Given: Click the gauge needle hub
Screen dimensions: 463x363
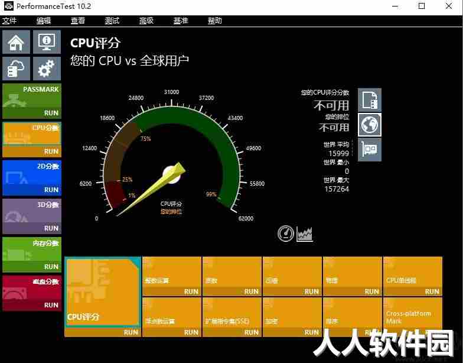Looking at the screenshot, I should click(x=171, y=175).
